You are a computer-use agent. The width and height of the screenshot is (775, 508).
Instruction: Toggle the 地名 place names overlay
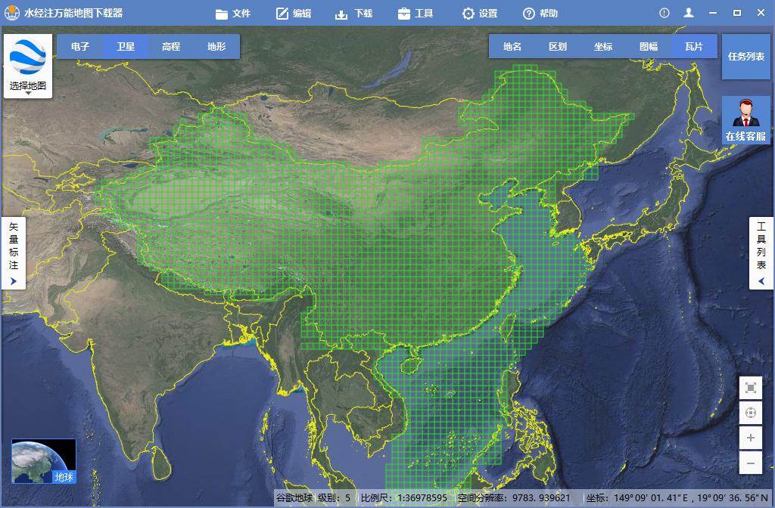pos(512,46)
